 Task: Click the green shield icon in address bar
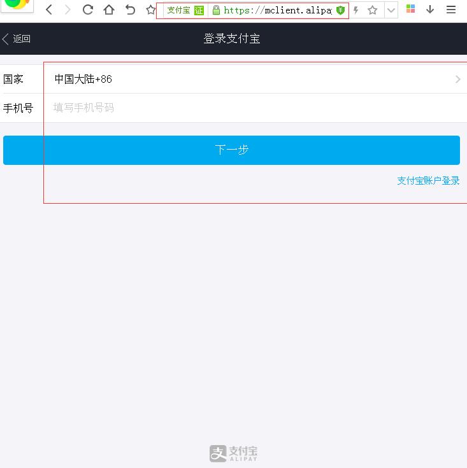[x=341, y=10]
